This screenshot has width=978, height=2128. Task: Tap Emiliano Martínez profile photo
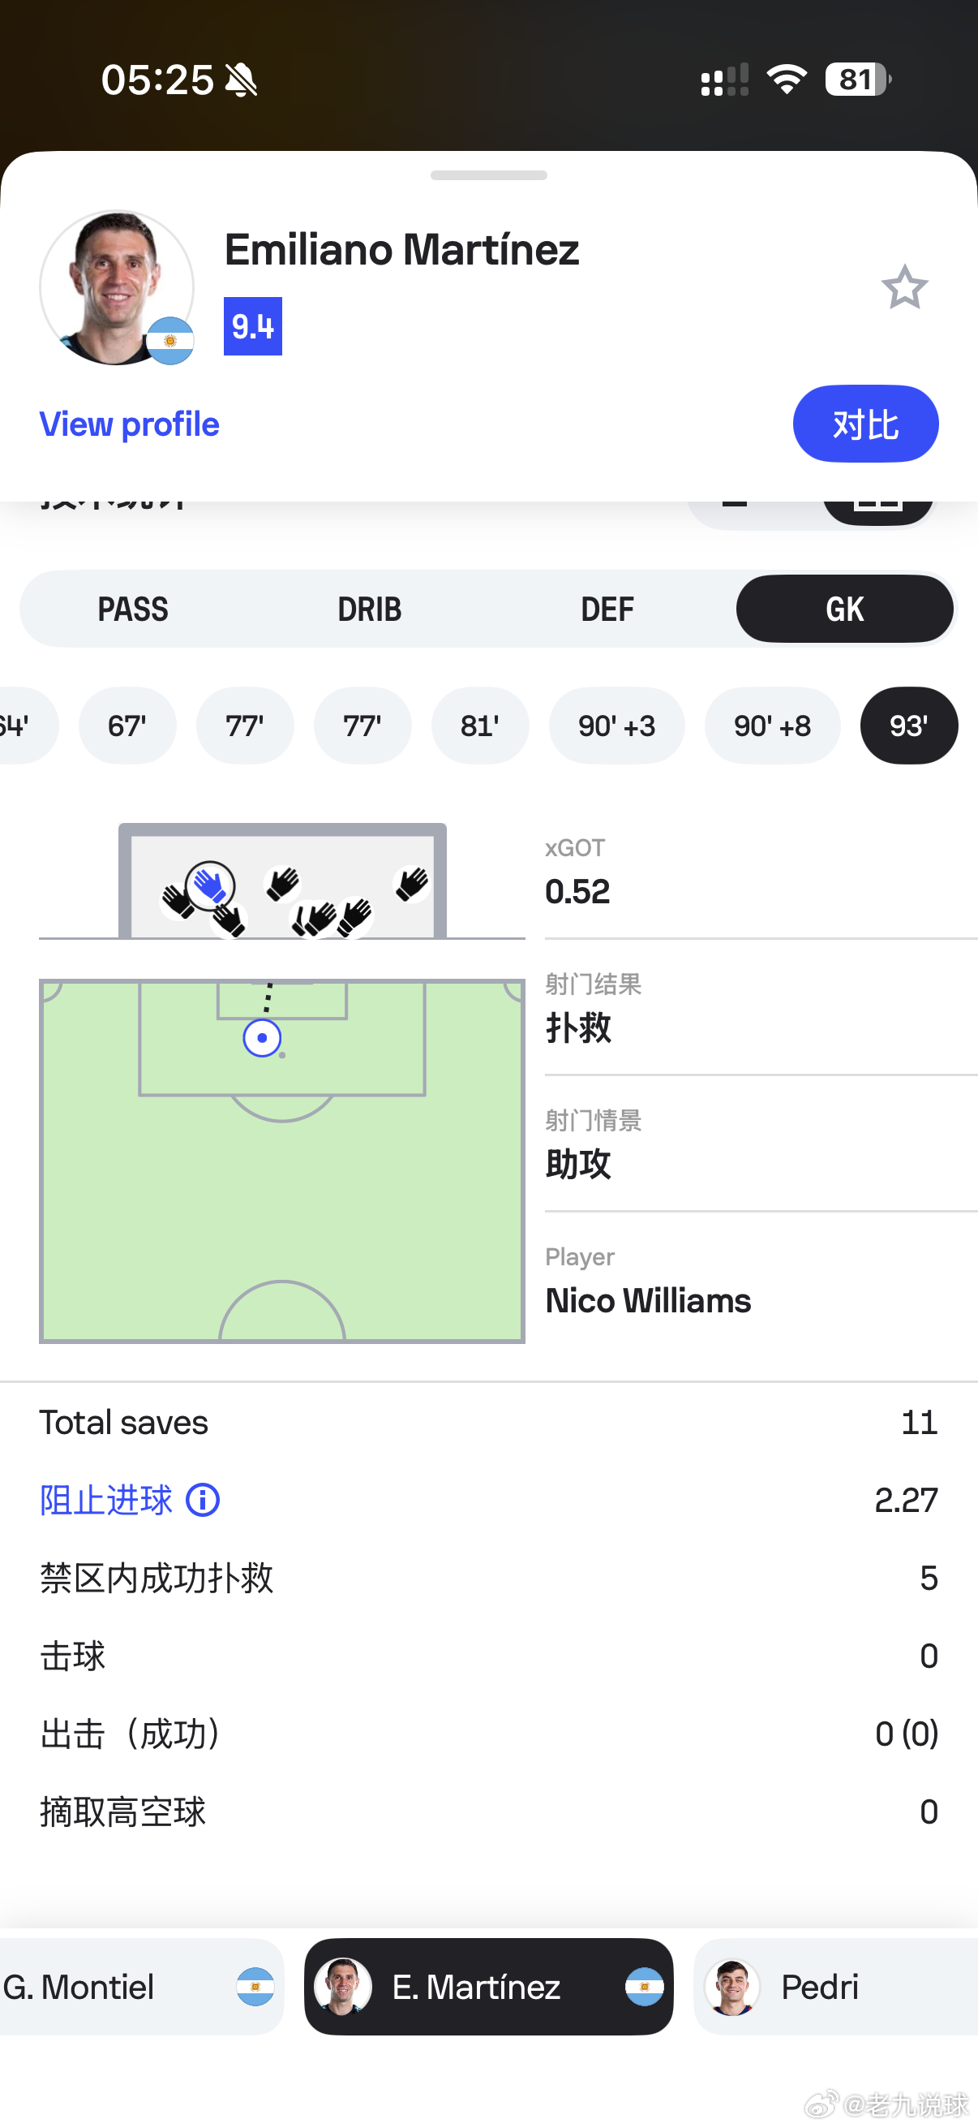118,287
